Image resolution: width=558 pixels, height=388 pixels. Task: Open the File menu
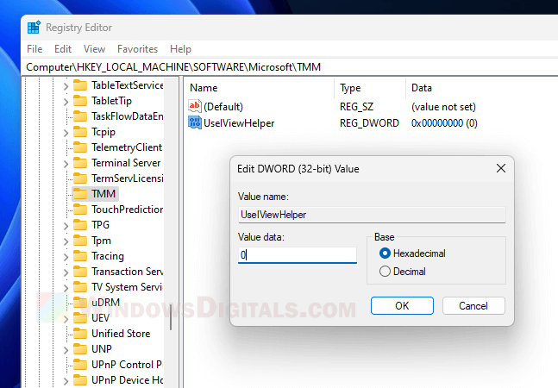[x=34, y=49]
